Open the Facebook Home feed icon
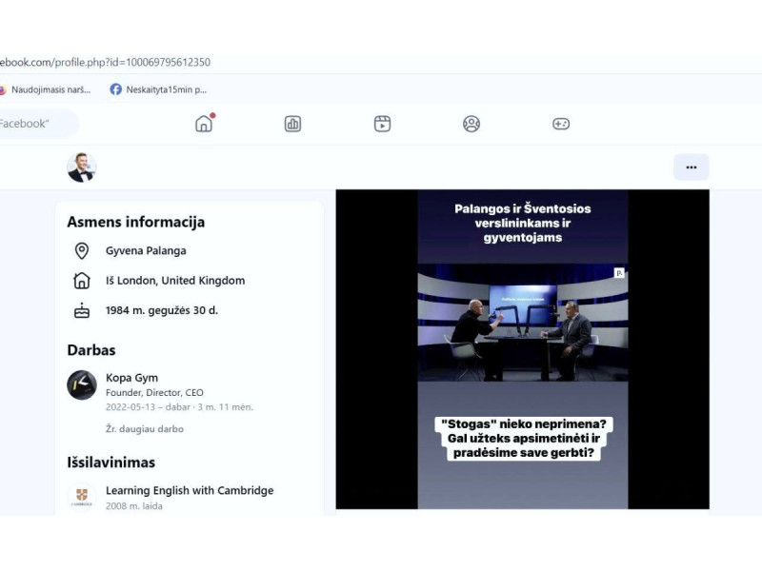The width and height of the screenshot is (762, 571). (204, 124)
